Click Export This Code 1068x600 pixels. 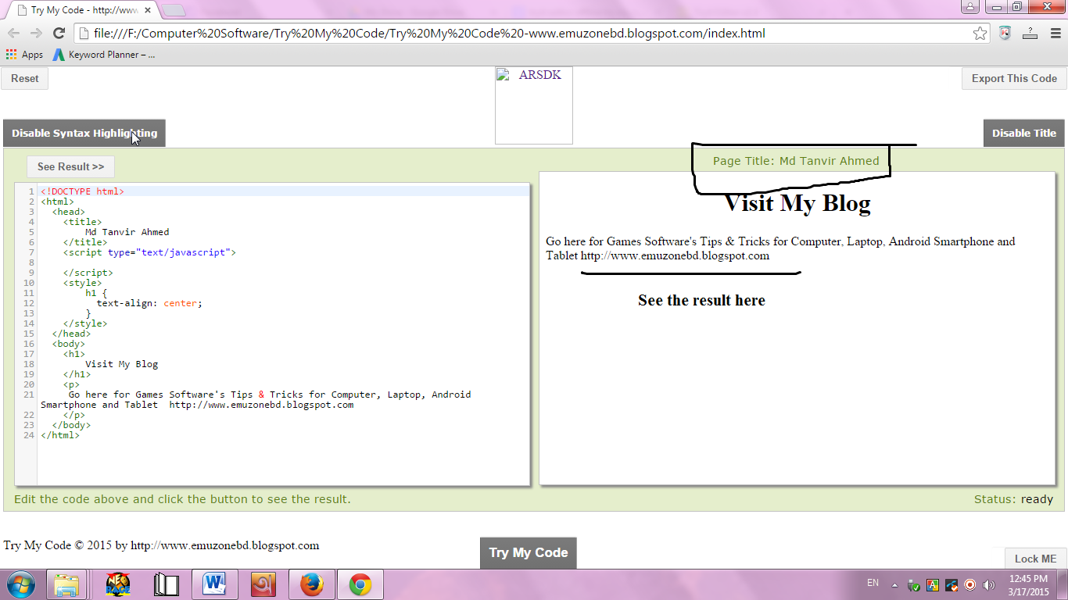1014,78
